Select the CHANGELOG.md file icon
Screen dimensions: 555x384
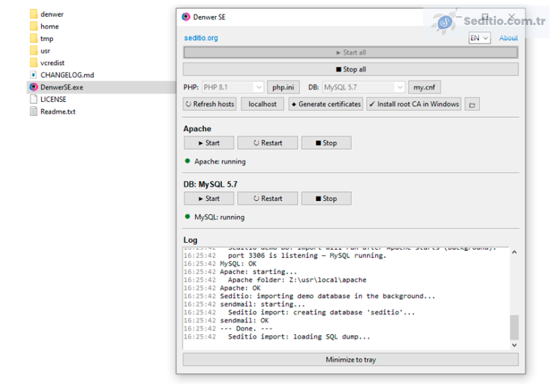tap(33, 75)
